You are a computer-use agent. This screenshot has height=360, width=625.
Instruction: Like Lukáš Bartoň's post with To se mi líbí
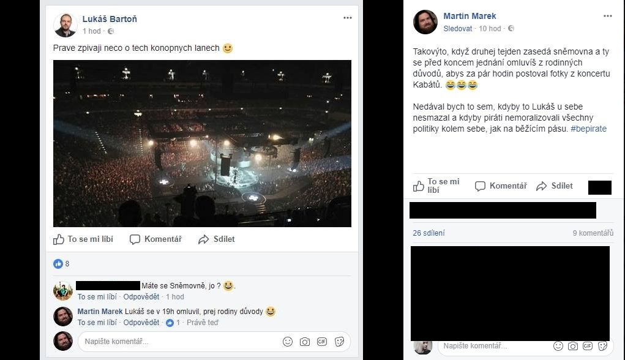click(83, 239)
